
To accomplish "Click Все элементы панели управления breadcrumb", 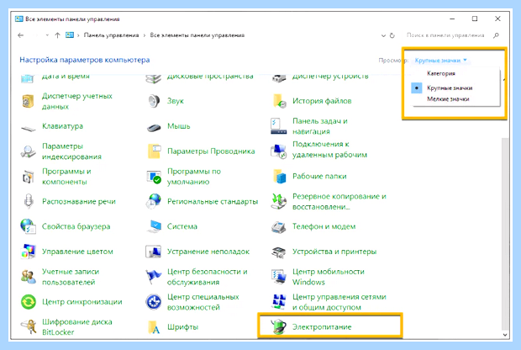I will click(x=197, y=35).
